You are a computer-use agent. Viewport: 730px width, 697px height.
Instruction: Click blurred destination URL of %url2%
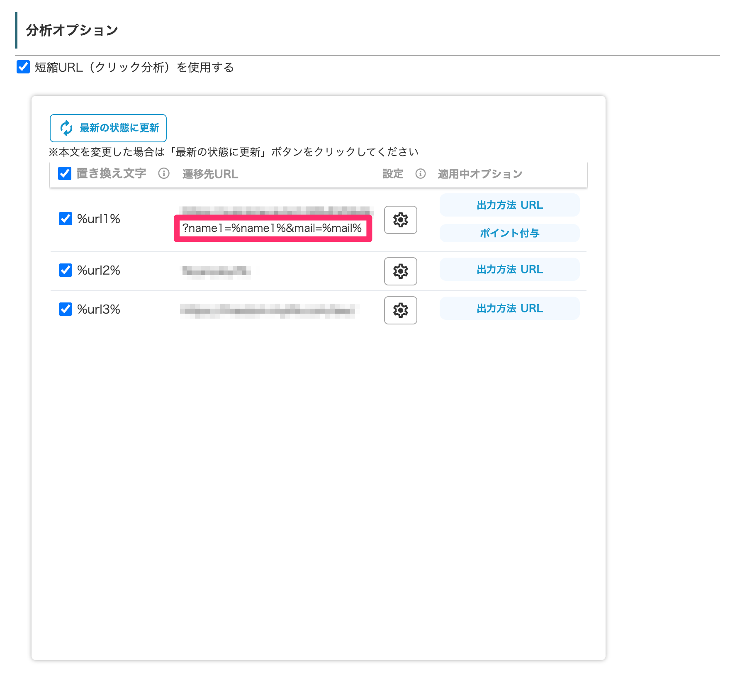tap(217, 271)
